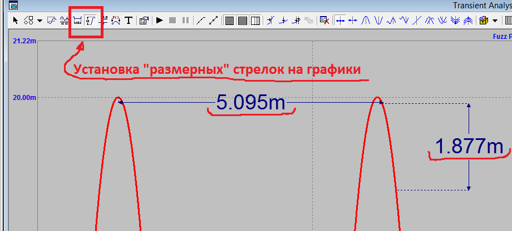Open the Properties dialog icon

143,21
